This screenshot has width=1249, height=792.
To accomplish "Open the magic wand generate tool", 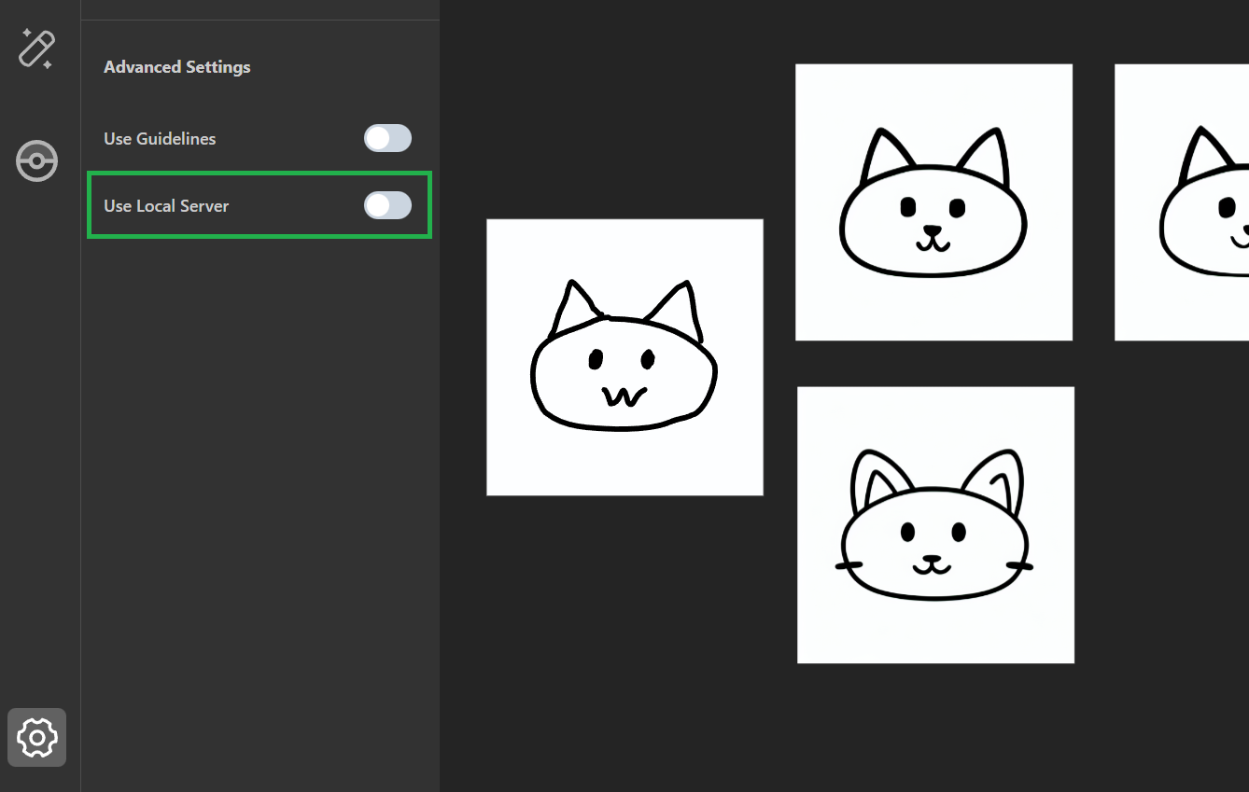I will (36, 49).
